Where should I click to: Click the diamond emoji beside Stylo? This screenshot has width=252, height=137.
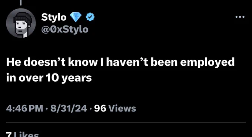point(76,17)
